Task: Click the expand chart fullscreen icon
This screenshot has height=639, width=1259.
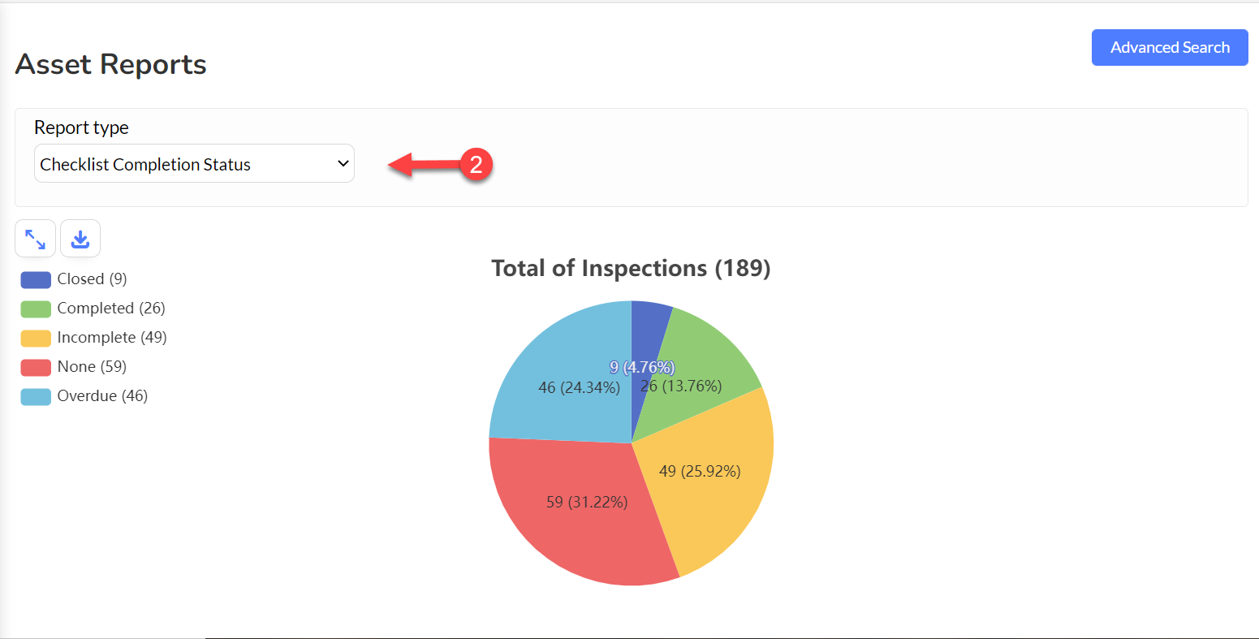Action: point(35,239)
